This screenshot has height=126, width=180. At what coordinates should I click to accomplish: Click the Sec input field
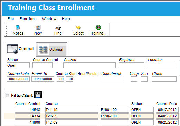144,79
